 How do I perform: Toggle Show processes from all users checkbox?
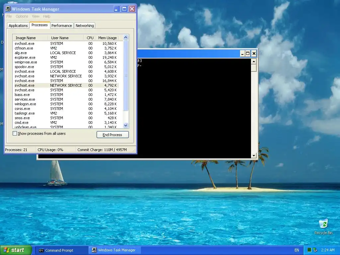coord(15,133)
